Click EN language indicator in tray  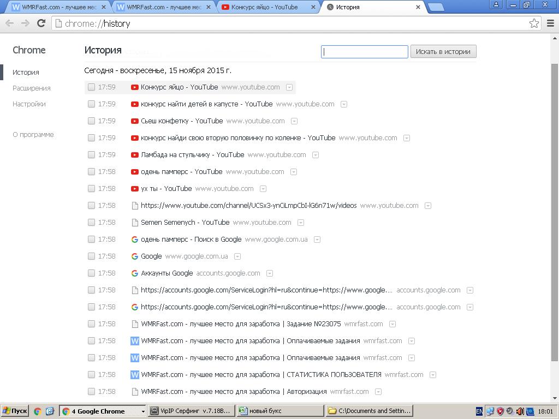pyautogui.click(x=479, y=411)
